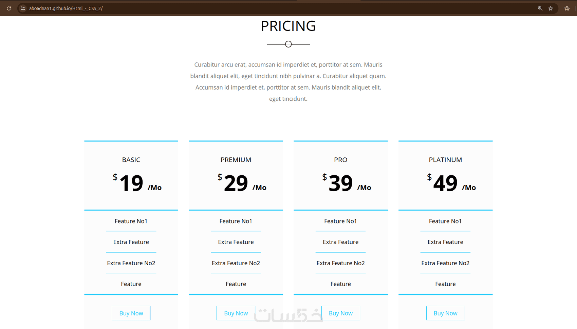Screen dimensions: 577x329
Task: Click Buy Now under the Basic plan
Action: coord(131,313)
